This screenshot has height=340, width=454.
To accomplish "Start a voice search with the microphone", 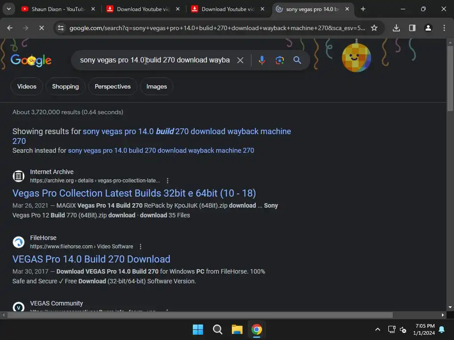I will click(262, 60).
